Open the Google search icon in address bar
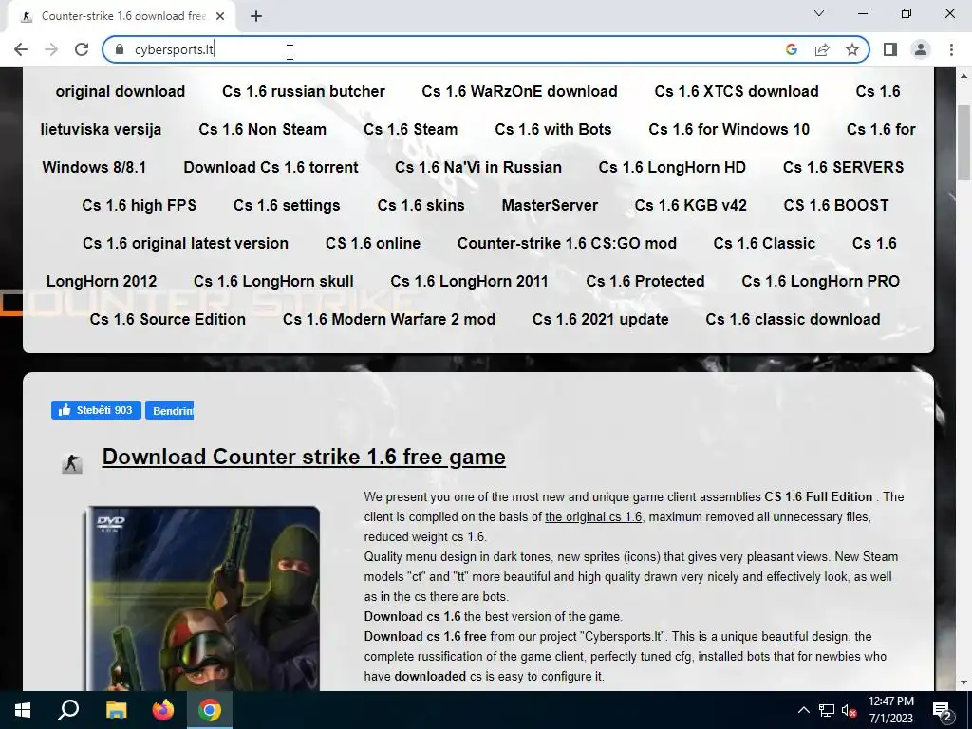This screenshot has height=729, width=972. pyautogui.click(x=791, y=49)
